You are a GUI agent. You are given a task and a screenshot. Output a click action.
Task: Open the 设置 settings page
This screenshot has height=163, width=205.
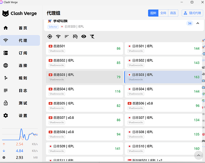tap(20, 115)
